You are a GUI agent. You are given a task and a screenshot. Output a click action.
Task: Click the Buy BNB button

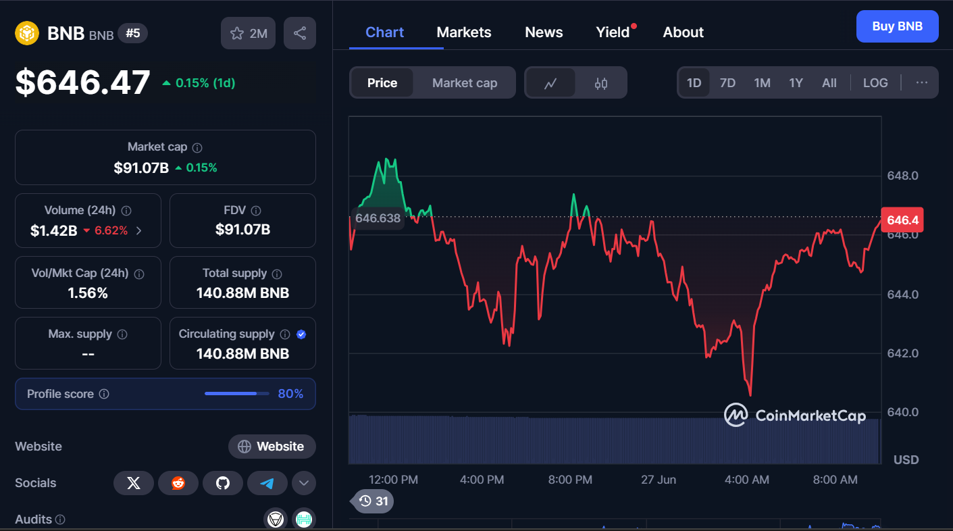click(x=898, y=26)
